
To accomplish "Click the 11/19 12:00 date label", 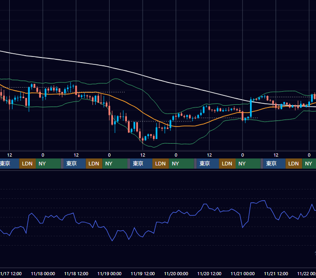I will (x=143, y=273).
